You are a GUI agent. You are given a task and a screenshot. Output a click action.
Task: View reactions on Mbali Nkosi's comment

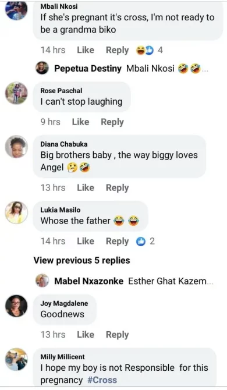(x=149, y=50)
